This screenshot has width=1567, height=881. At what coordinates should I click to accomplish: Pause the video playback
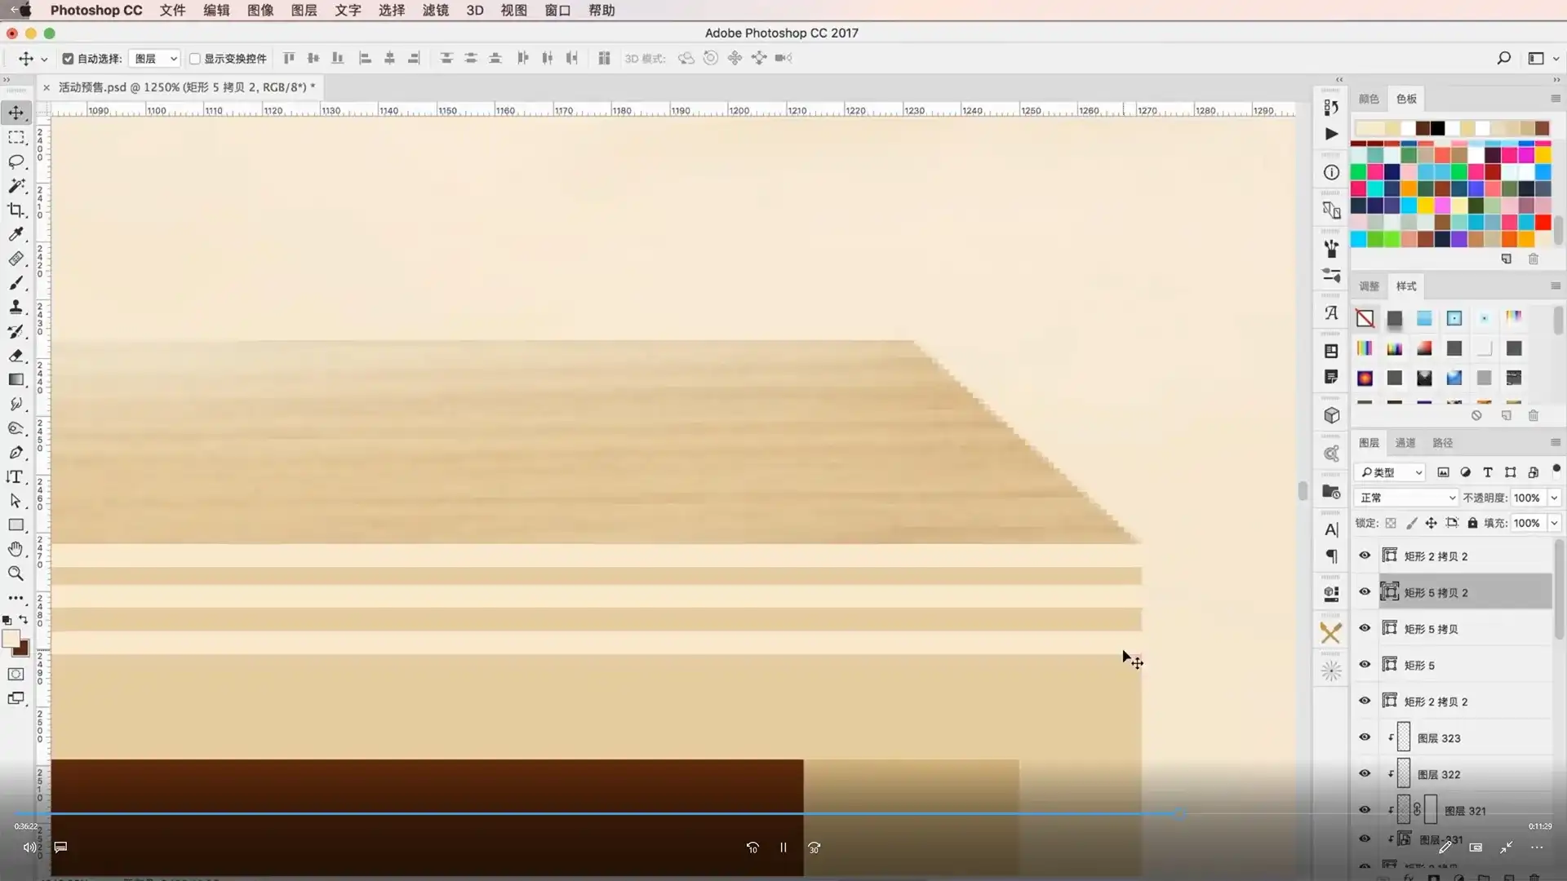(783, 848)
